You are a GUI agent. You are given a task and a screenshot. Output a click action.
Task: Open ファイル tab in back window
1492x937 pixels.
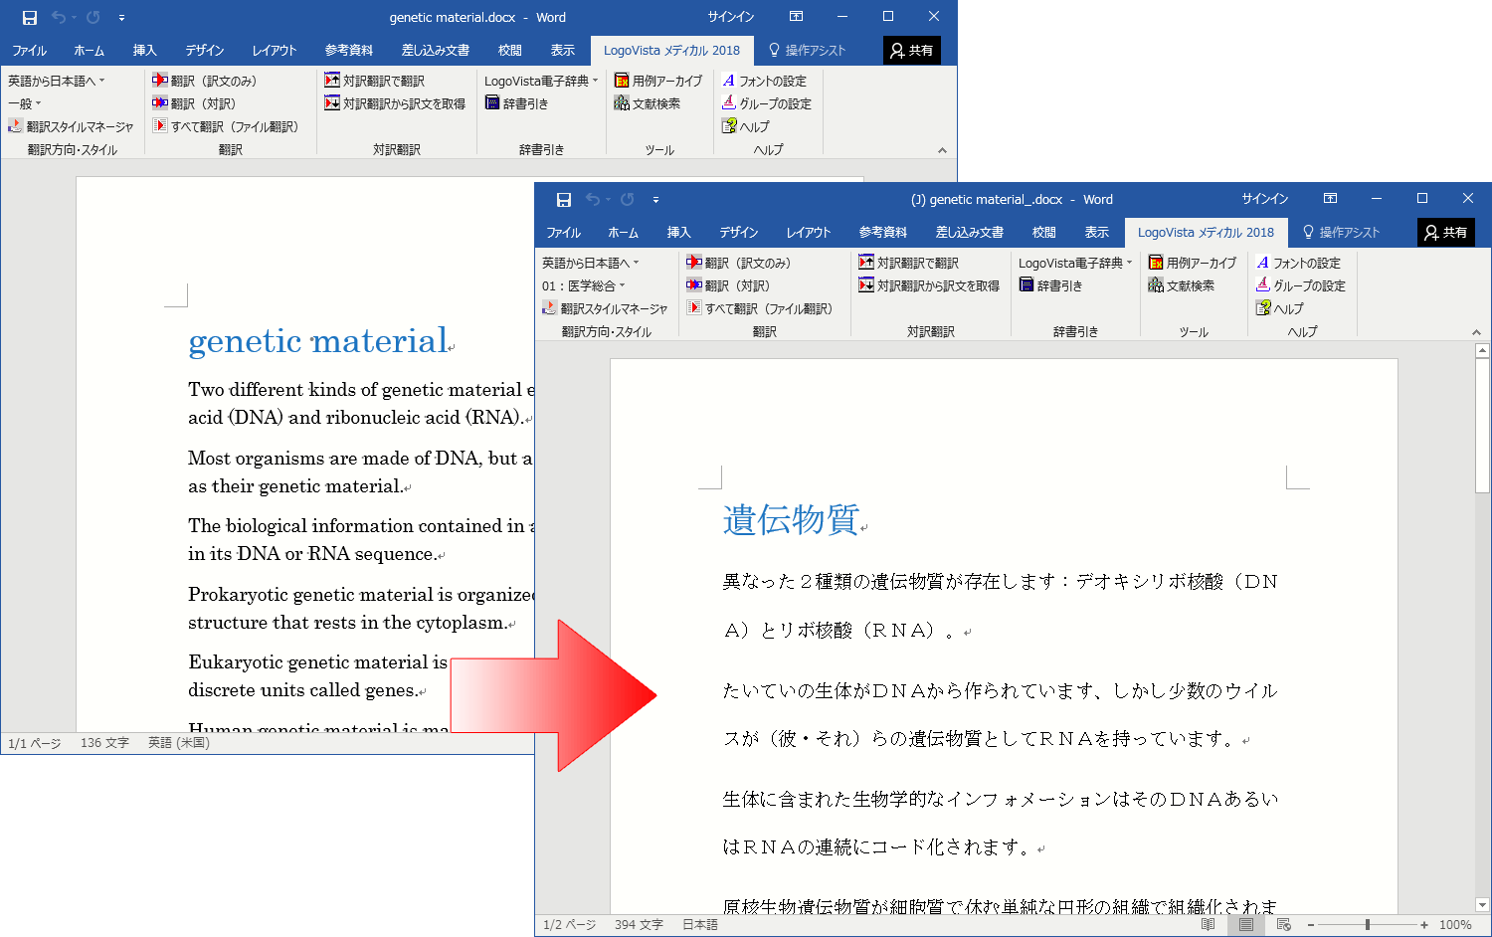click(30, 50)
